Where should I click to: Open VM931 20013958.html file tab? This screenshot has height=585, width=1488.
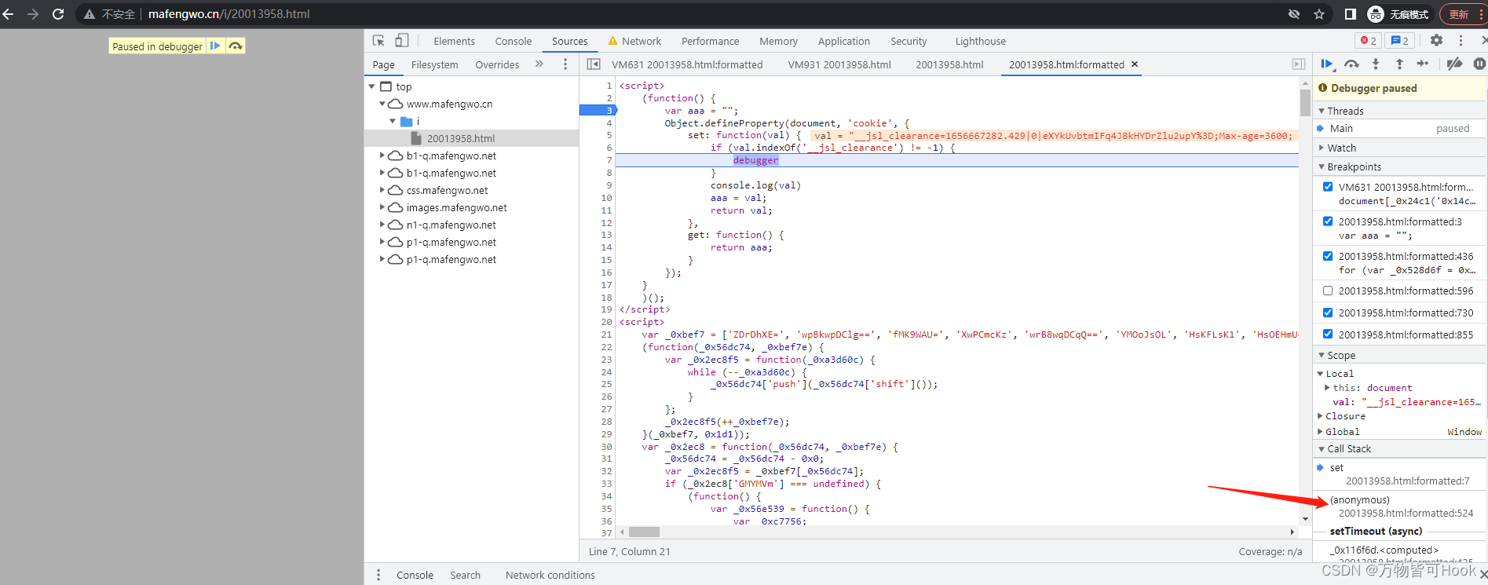(839, 64)
